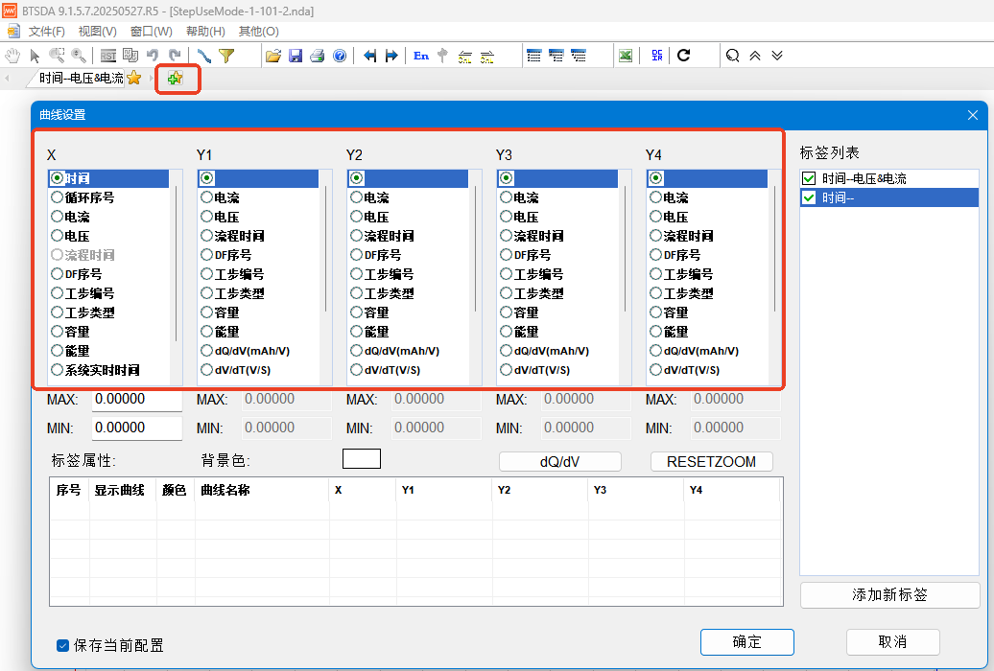
Task: Open curve line settings icon
Action: pyautogui.click(x=203, y=56)
